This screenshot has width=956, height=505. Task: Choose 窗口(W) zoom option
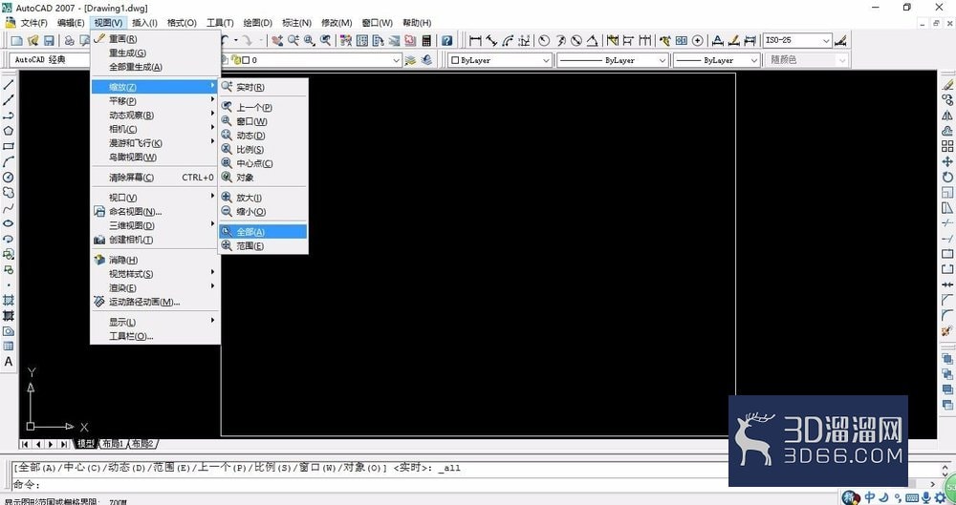tap(263, 121)
